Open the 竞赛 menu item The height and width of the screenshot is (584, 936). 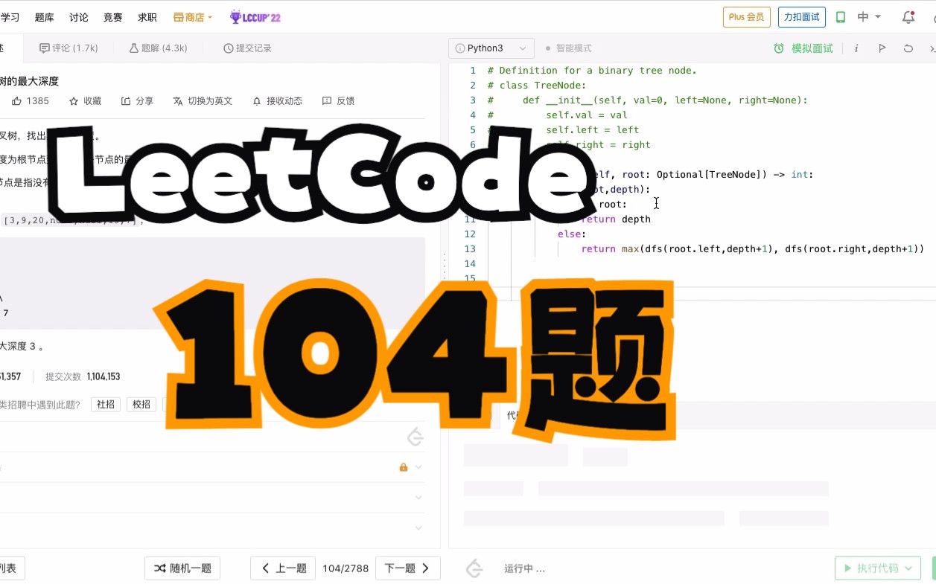(112, 16)
